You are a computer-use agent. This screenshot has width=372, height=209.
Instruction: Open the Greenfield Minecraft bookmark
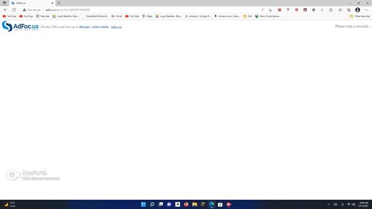[97, 16]
